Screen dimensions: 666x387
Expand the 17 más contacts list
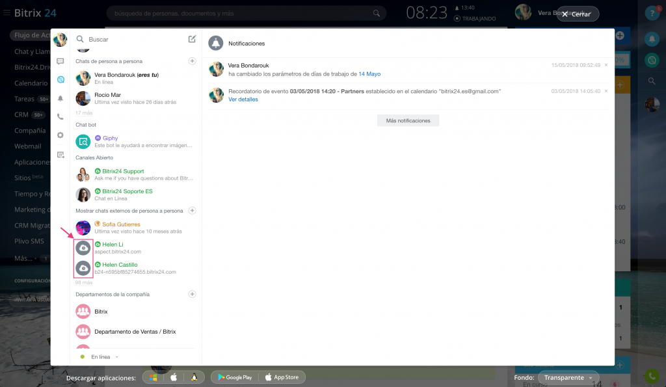84,113
